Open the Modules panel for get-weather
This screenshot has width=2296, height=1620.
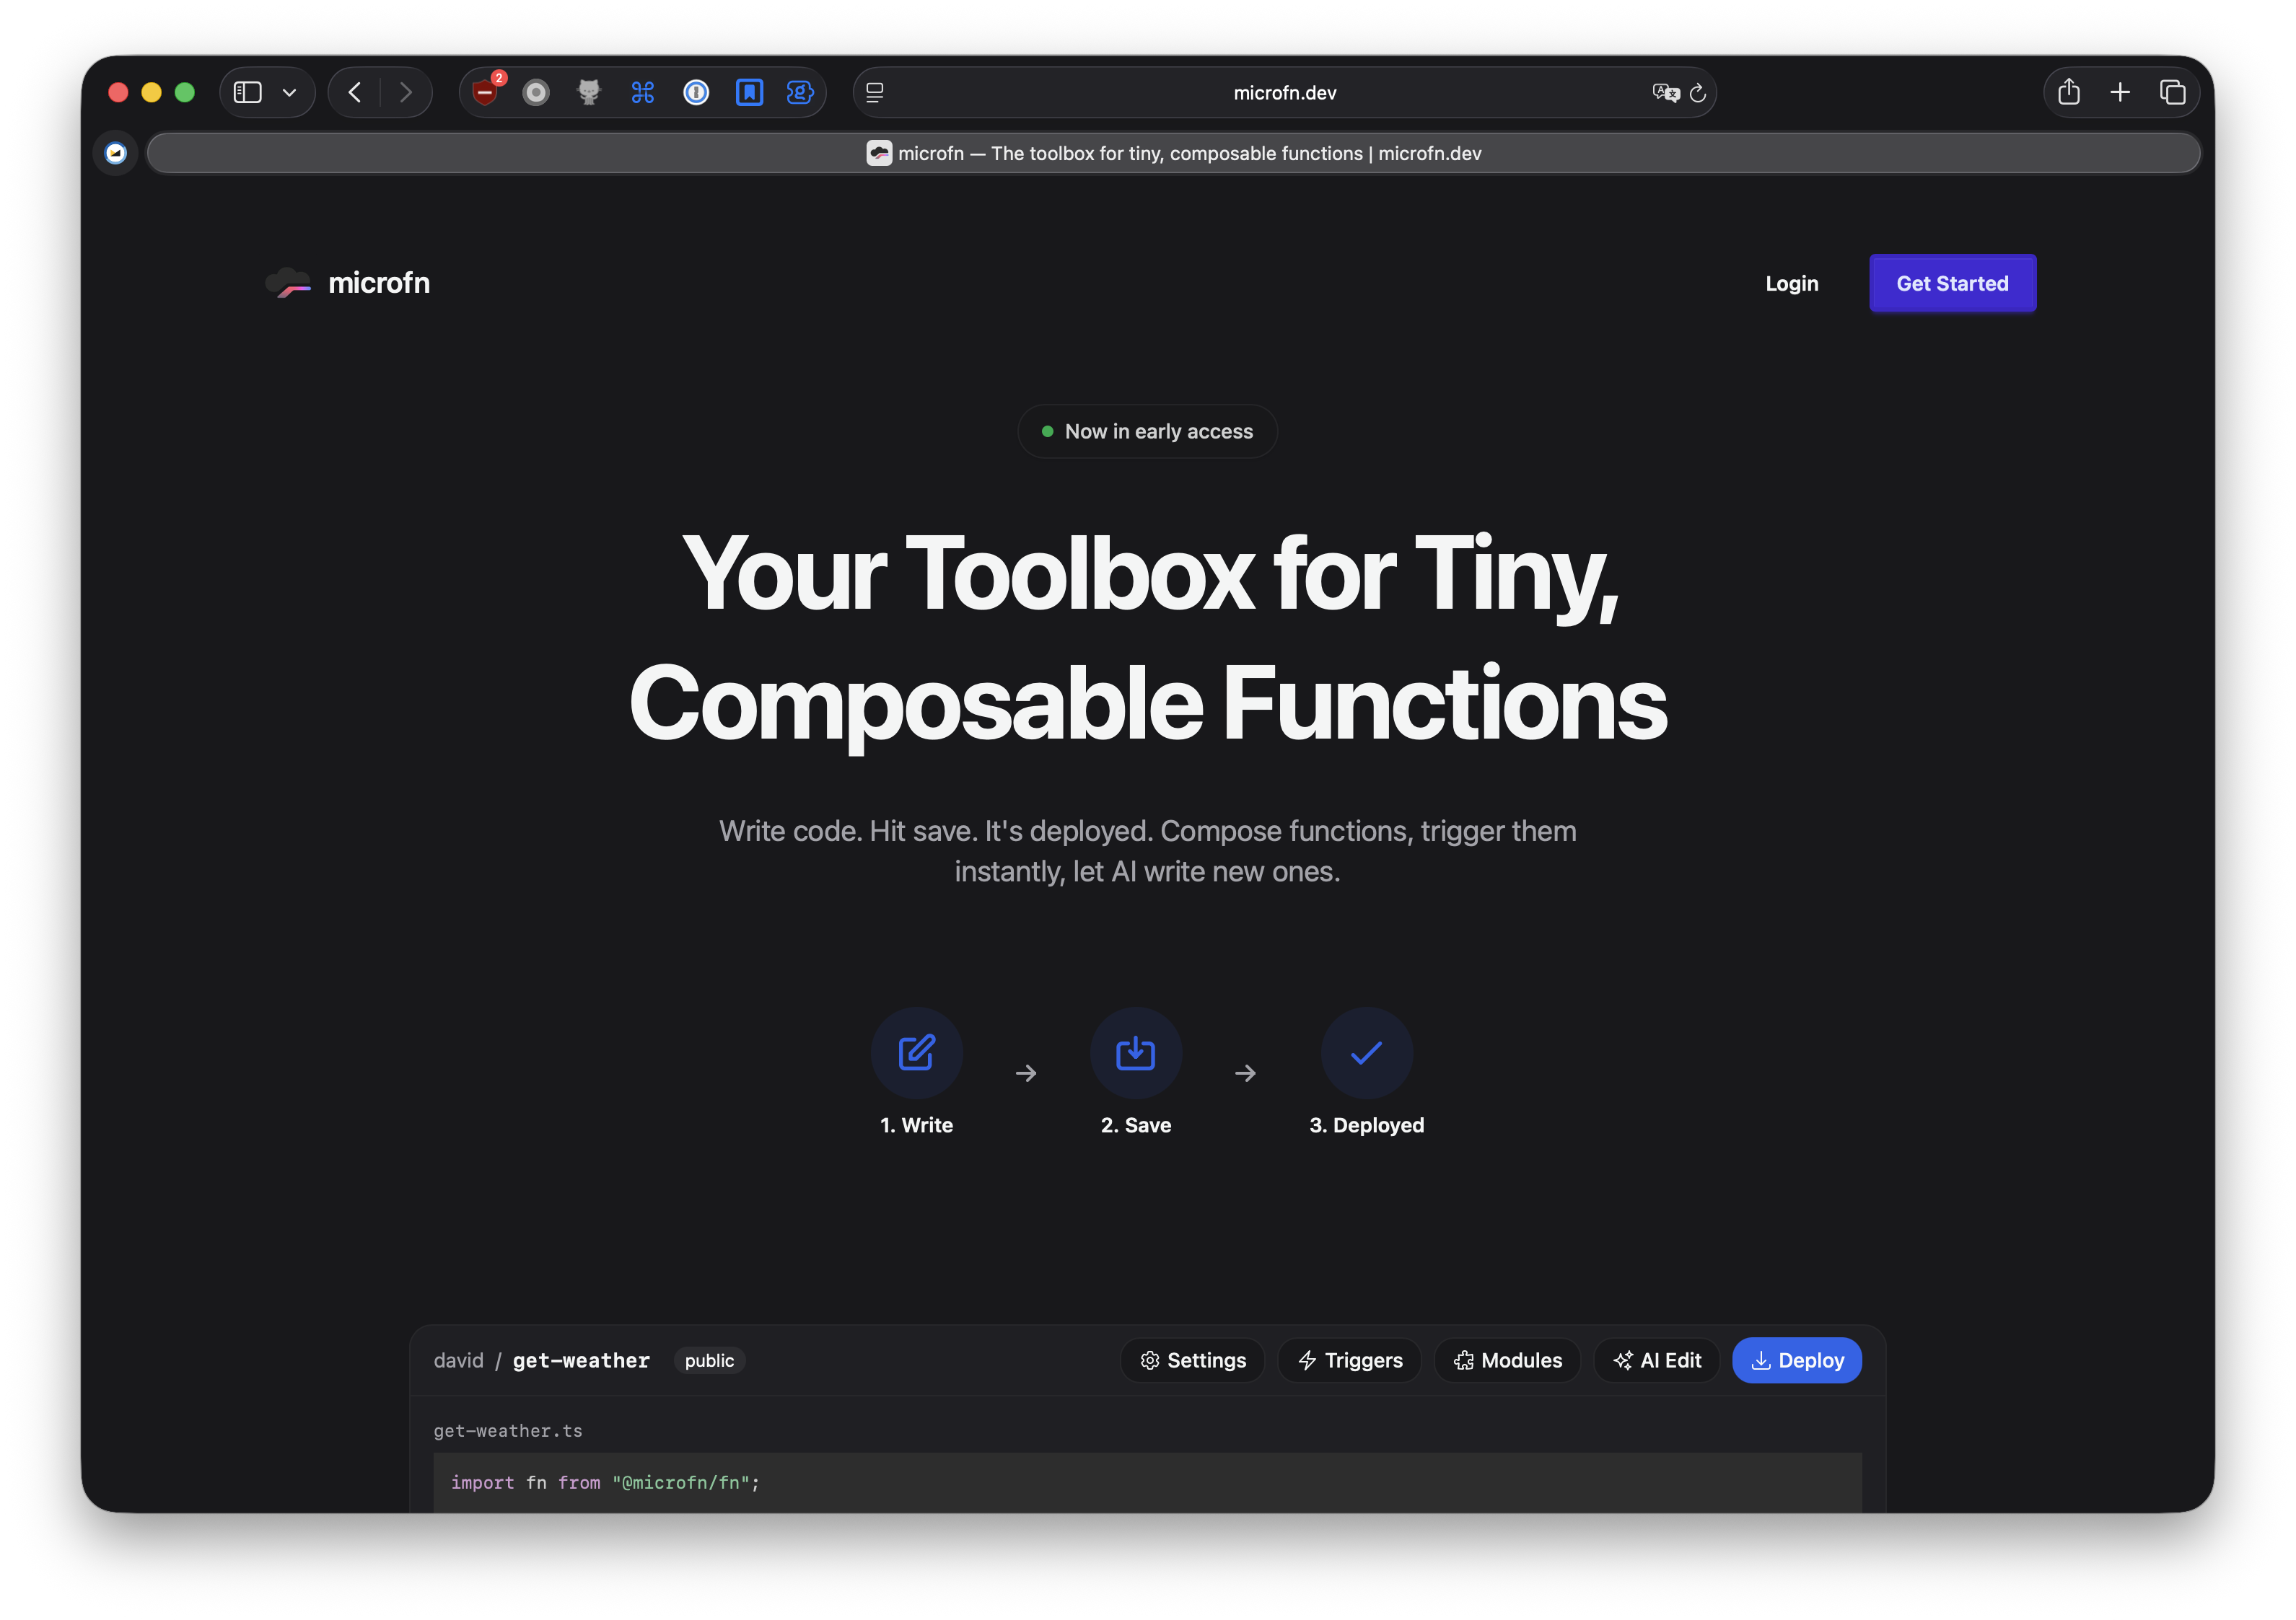pos(1506,1360)
